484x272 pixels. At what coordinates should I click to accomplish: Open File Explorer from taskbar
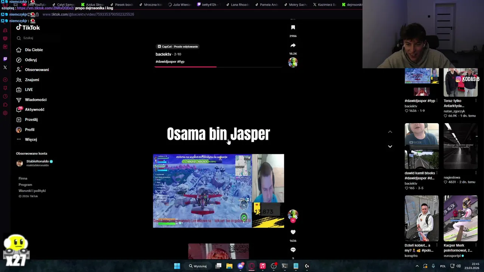pos(229,266)
